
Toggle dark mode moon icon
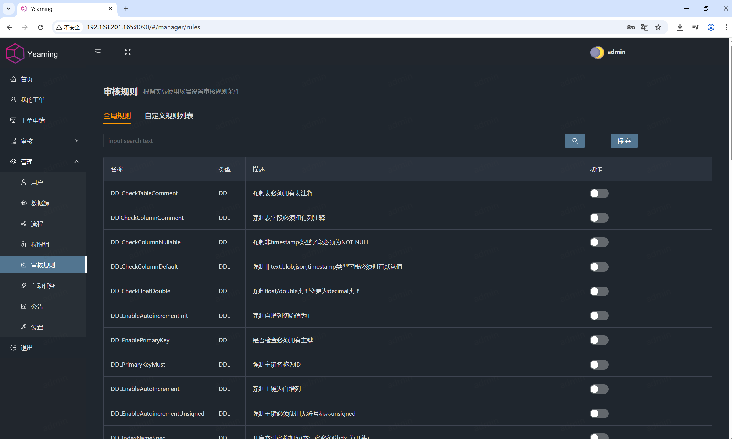point(597,52)
